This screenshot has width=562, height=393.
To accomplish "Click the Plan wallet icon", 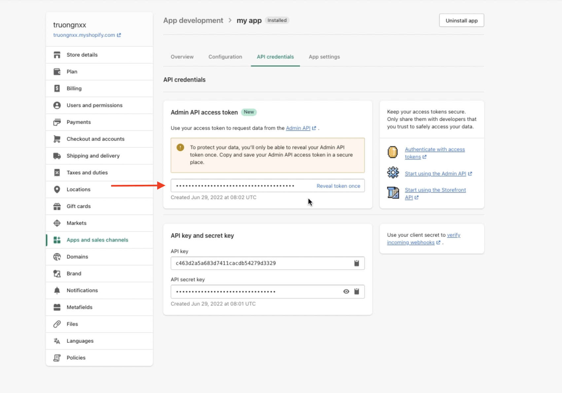I will click(57, 72).
